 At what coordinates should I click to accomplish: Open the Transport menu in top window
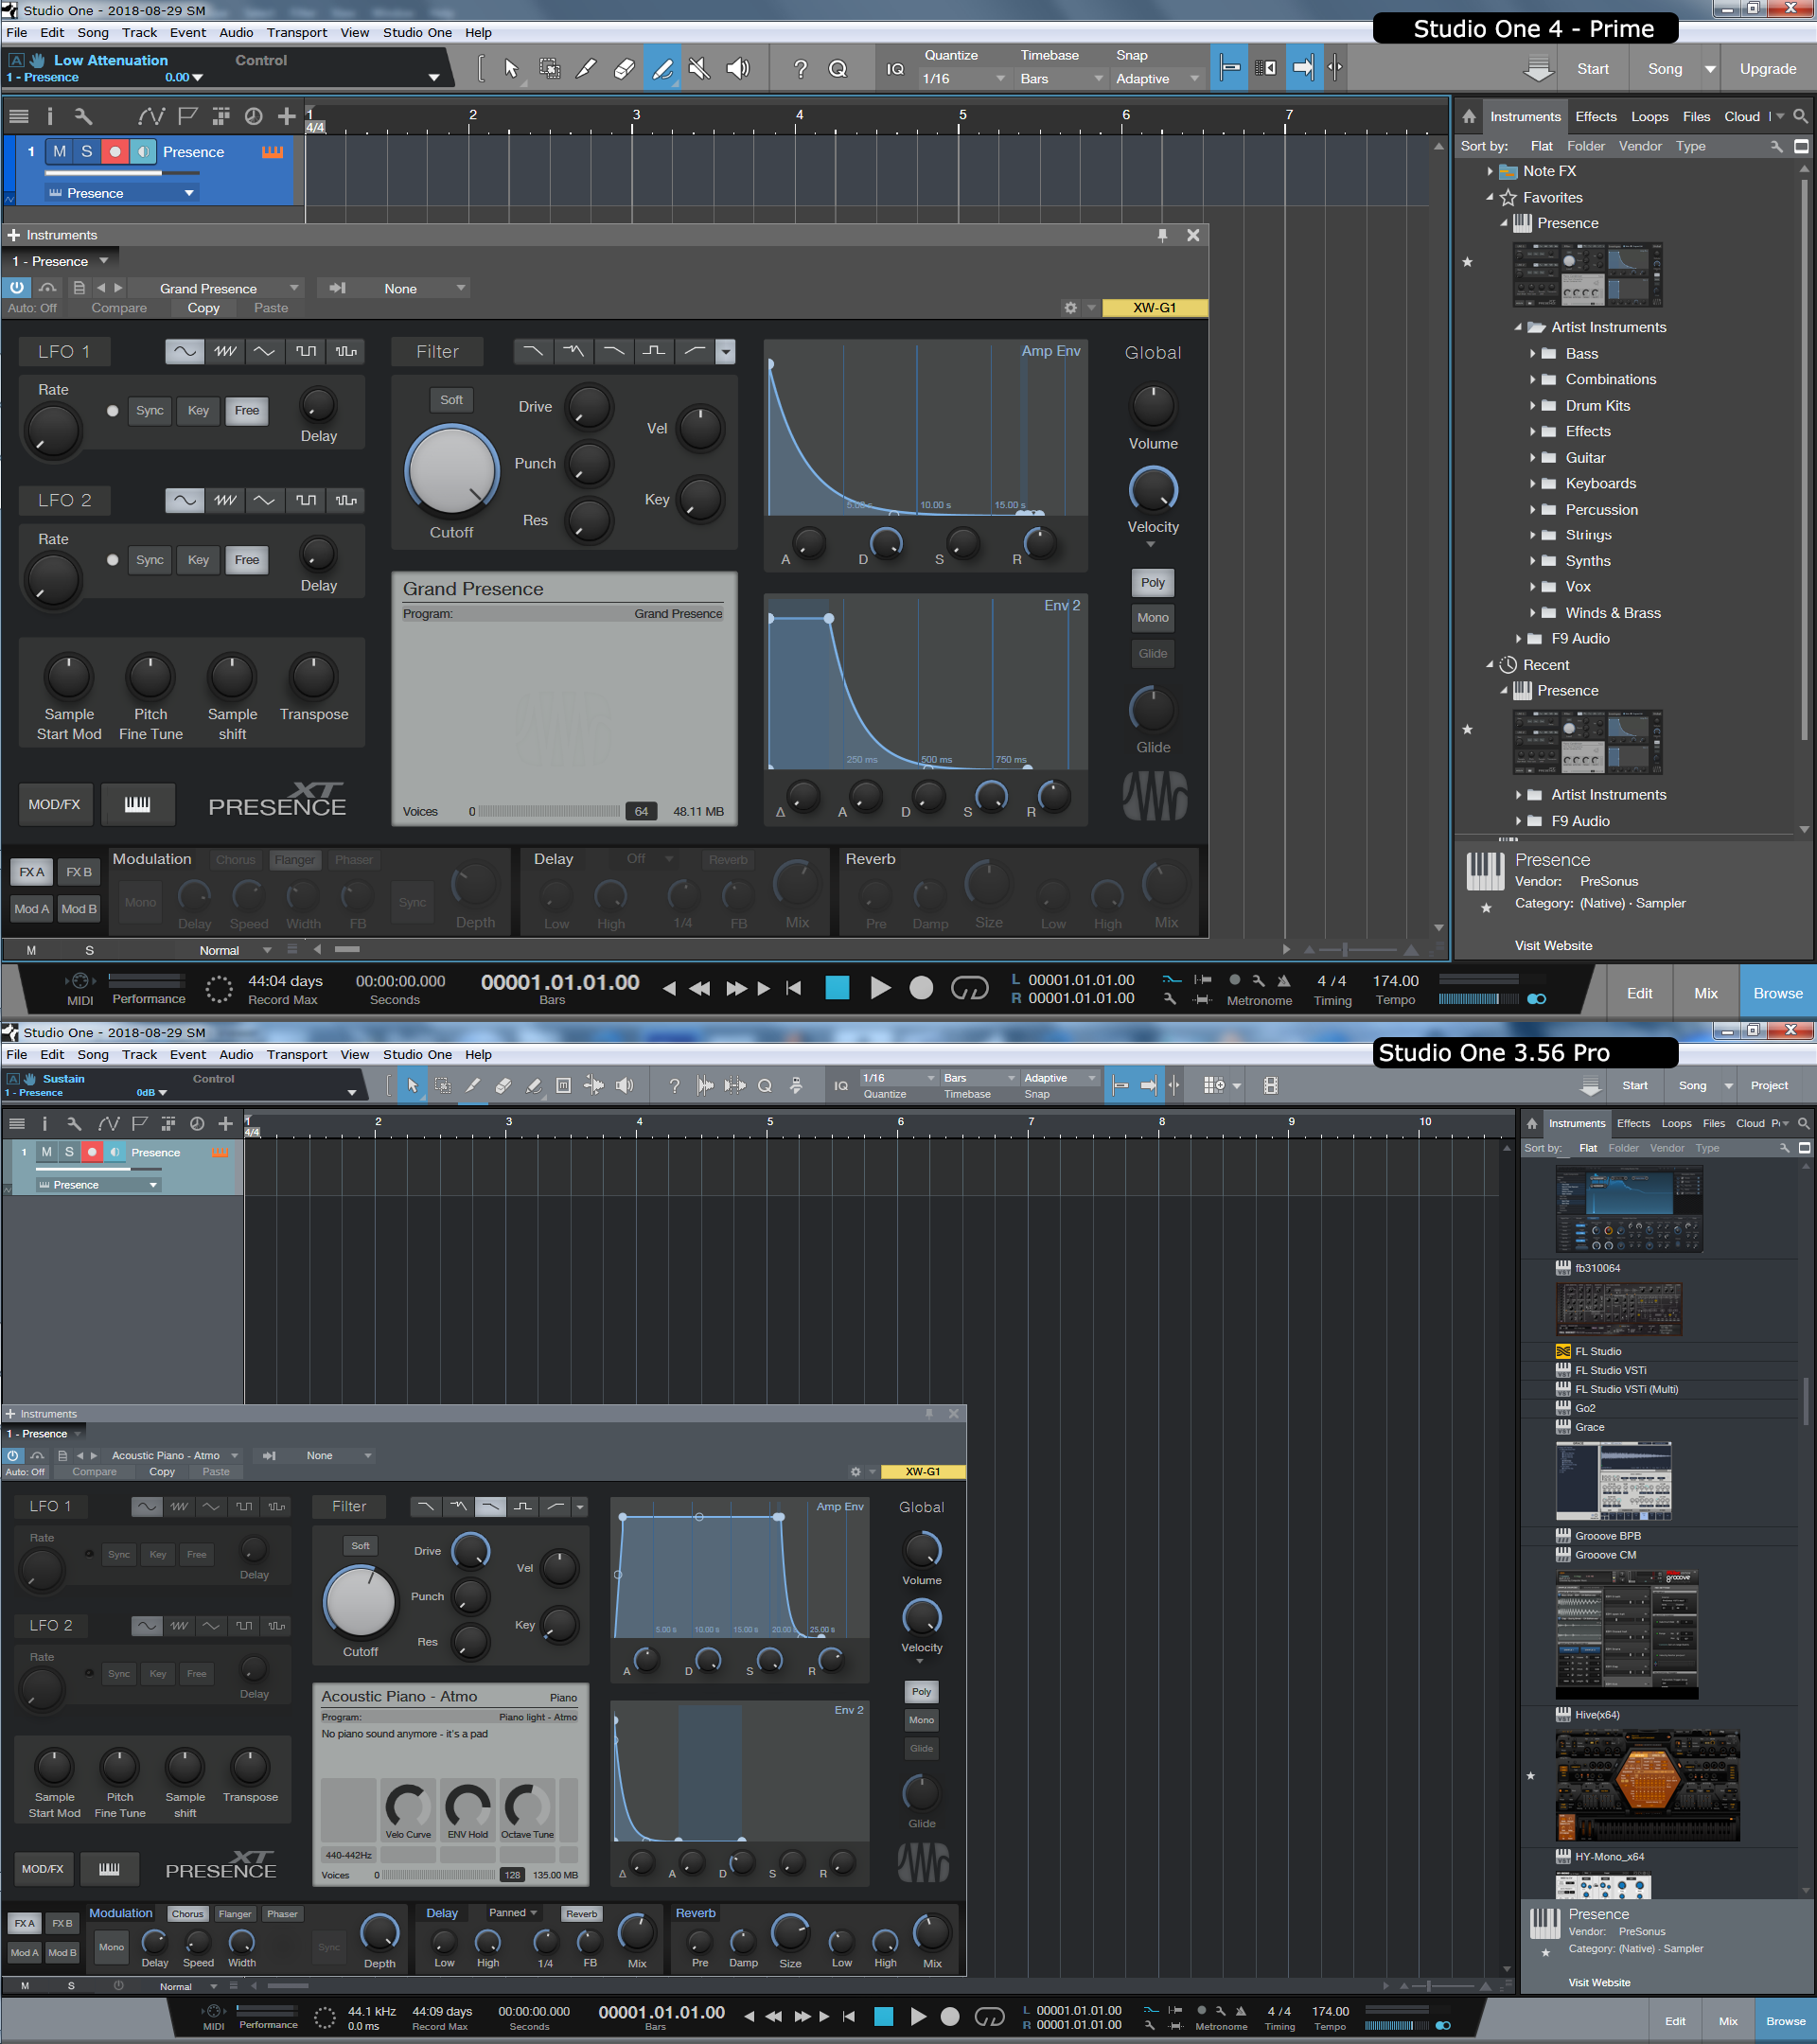click(297, 32)
